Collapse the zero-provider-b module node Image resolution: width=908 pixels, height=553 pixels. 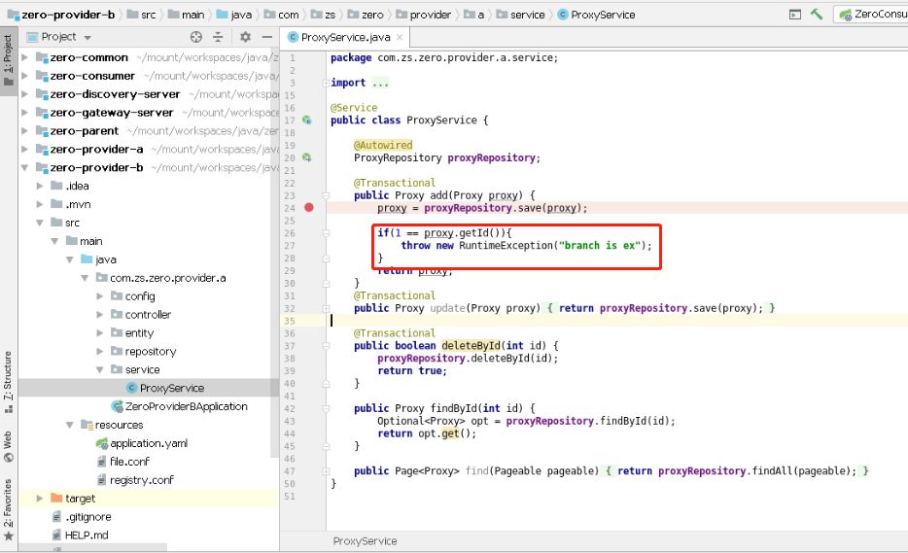tap(25, 167)
